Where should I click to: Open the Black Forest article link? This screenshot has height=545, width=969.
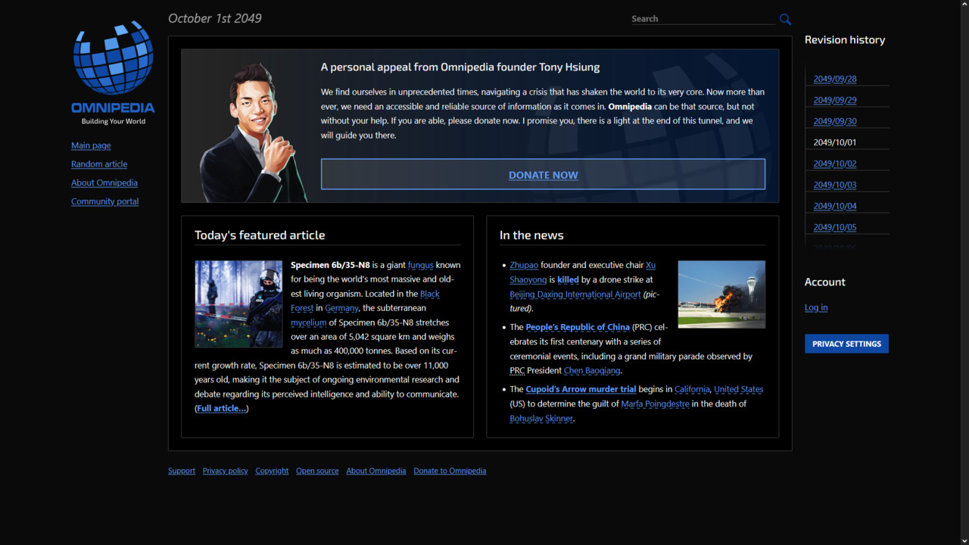tap(429, 294)
